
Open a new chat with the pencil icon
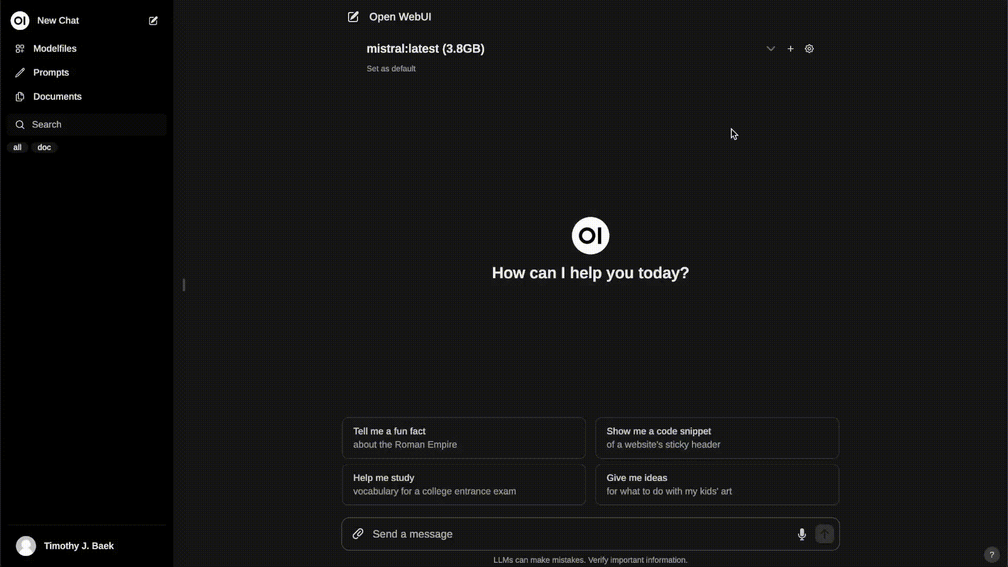pyautogui.click(x=153, y=21)
